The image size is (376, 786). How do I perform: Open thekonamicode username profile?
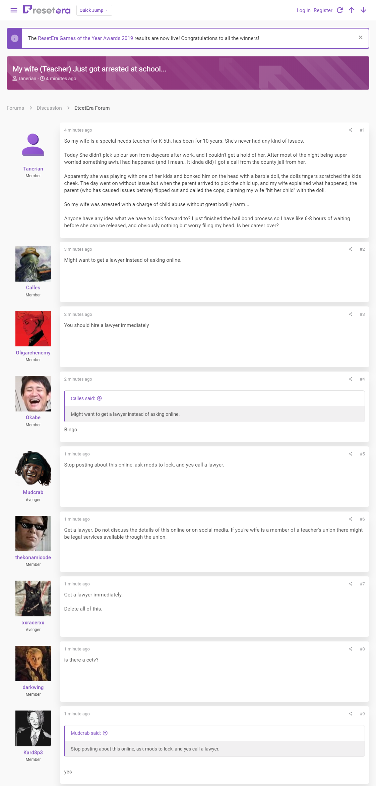coord(33,557)
